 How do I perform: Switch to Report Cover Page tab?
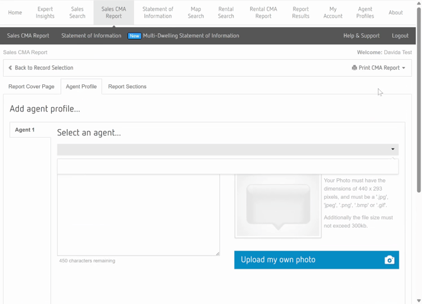coord(31,87)
